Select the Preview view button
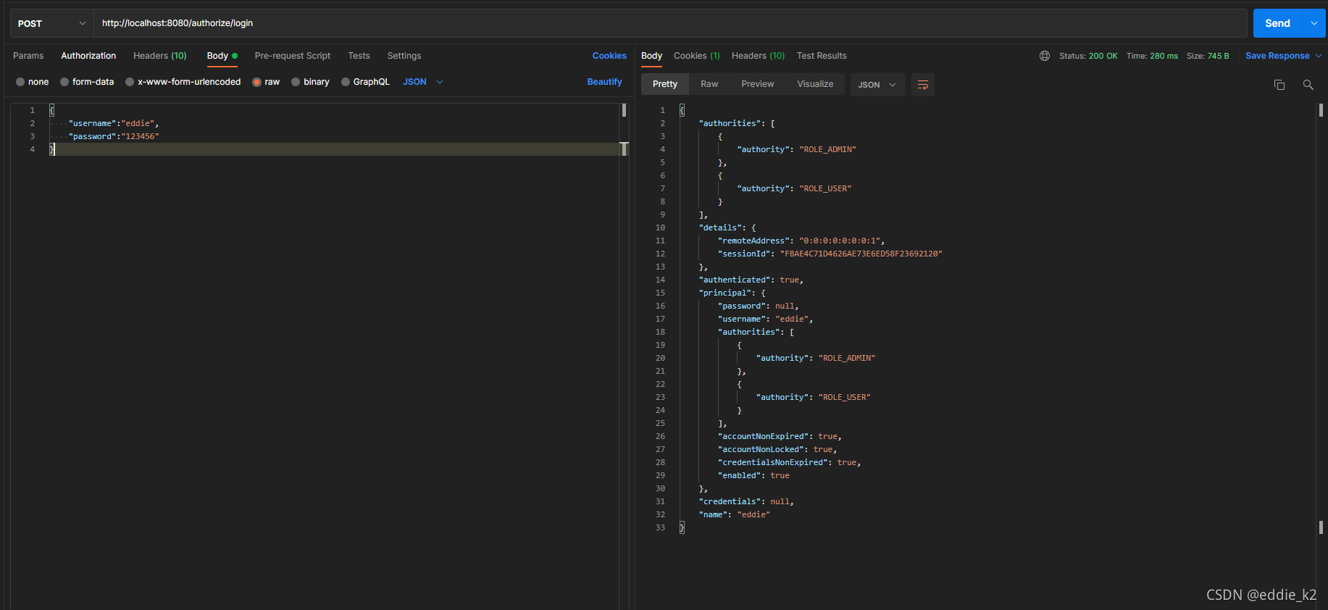This screenshot has height=610, width=1328. coord(757,84)
